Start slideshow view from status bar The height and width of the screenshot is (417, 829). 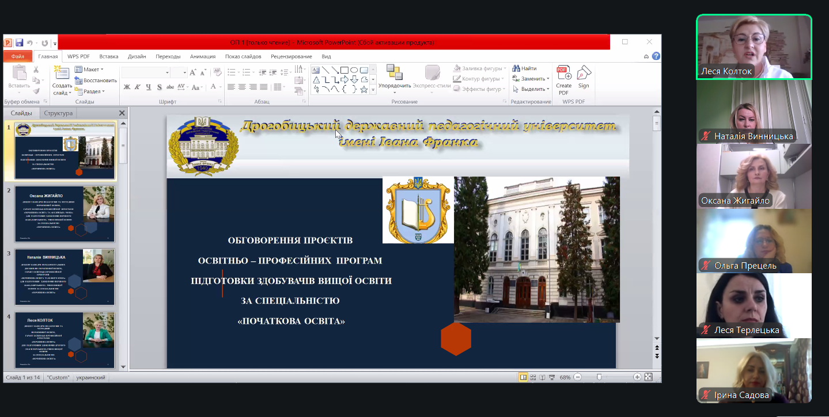[x=552, y=377]
